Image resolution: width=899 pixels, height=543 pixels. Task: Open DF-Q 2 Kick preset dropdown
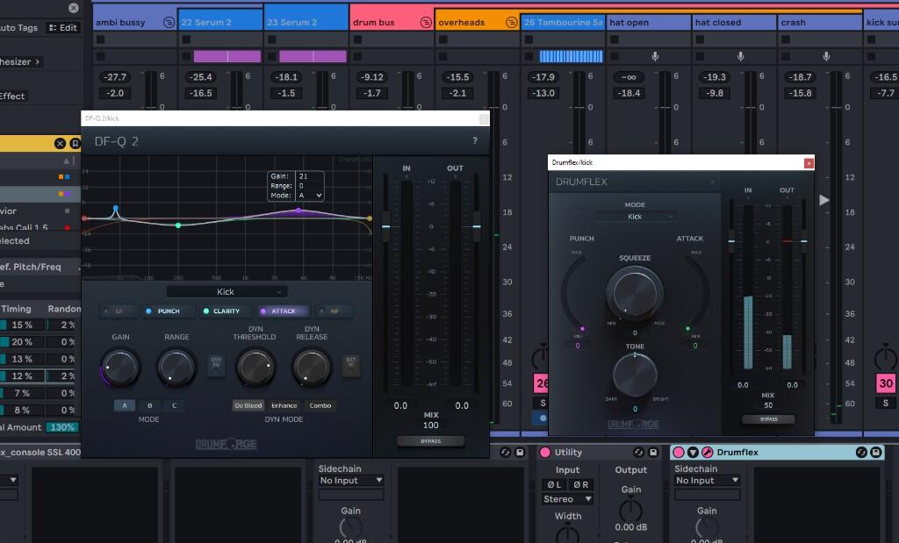227,291
